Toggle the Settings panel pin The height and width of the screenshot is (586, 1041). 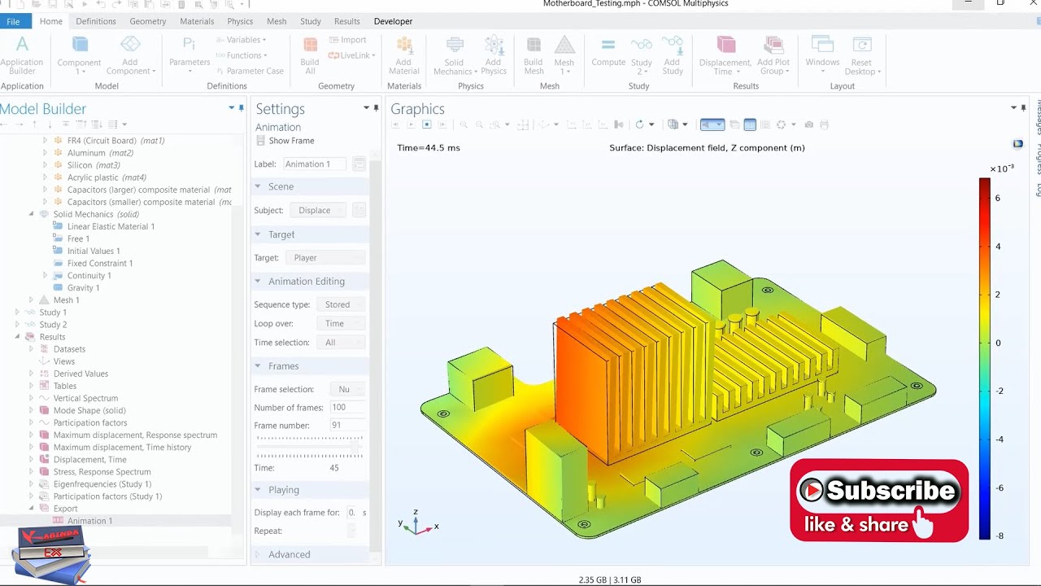click(376, 108)
